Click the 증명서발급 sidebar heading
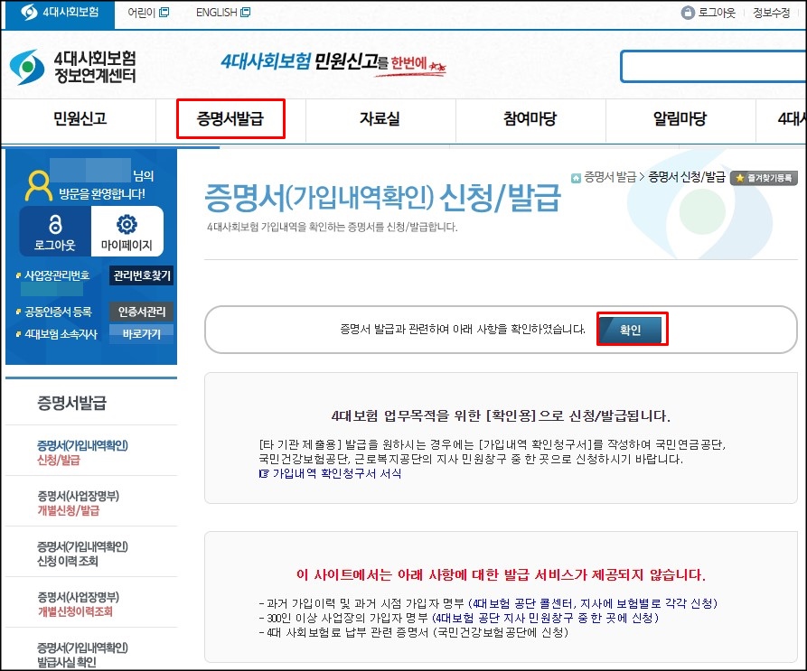 [x=72, y=403]
